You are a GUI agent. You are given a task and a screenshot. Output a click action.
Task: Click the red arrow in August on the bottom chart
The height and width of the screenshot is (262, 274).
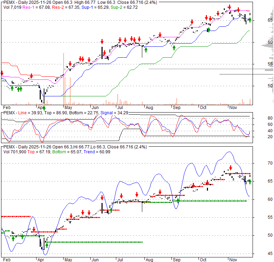click(x=160, y=192)
